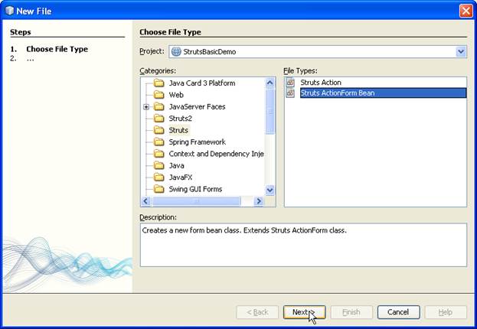Select the Swing GUI Forms category
This screenshot has height=329, width=477.
[195, 189]
